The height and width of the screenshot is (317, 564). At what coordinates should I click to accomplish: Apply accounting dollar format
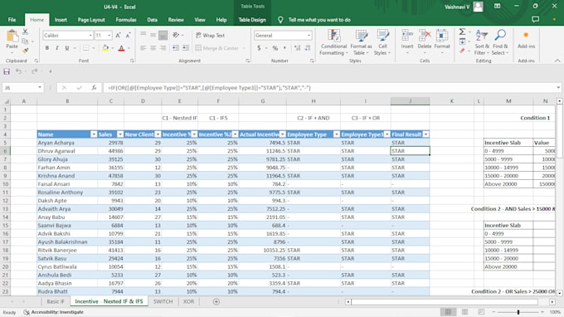click(259, 48)
